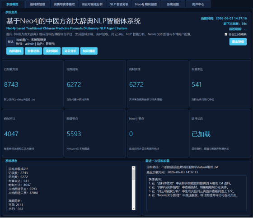Click the 当归: 1362 log line
253x218 pixels.
tap(16, 209)
